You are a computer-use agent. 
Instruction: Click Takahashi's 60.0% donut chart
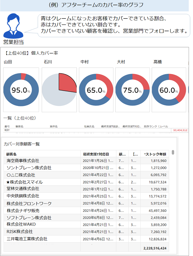pos(169,90)
